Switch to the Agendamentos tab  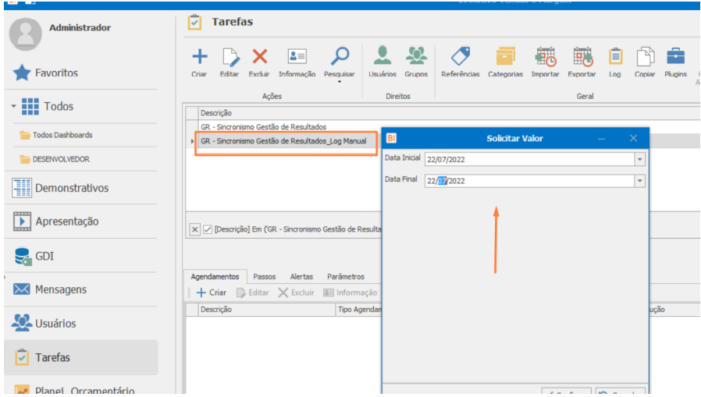click(x=215, y=277)
